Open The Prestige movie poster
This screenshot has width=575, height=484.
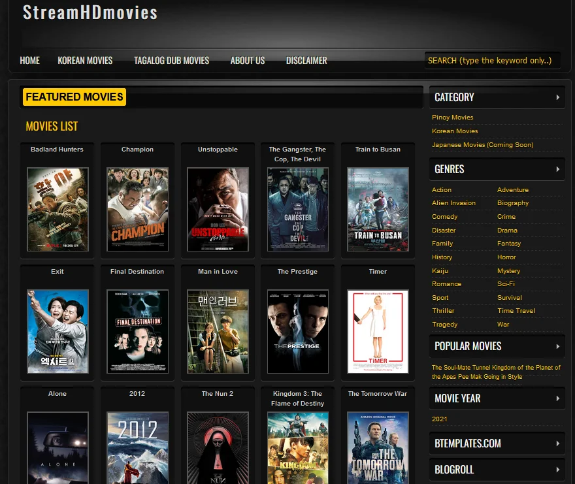coord(298,331)
